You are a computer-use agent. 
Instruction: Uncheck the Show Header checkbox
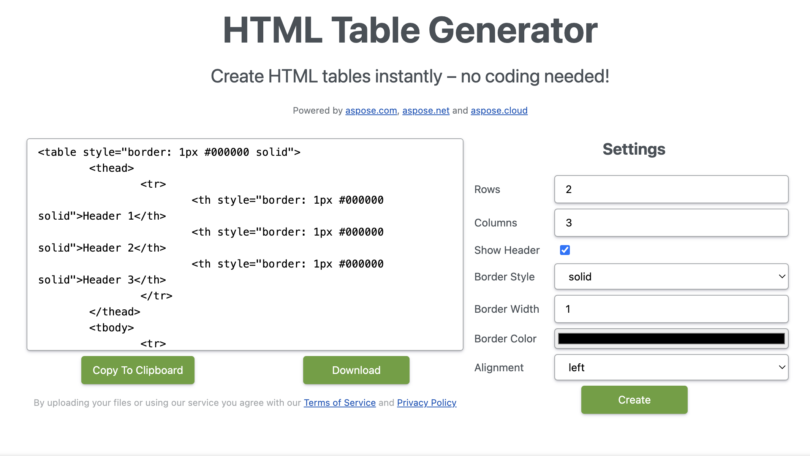pyautogui.click(x=565, y=250)
